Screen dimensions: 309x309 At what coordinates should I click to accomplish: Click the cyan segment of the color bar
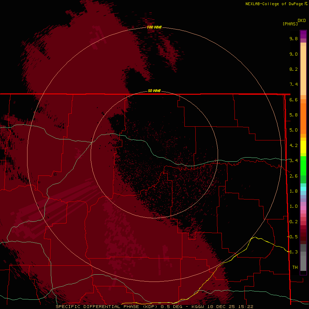point(303,189)
